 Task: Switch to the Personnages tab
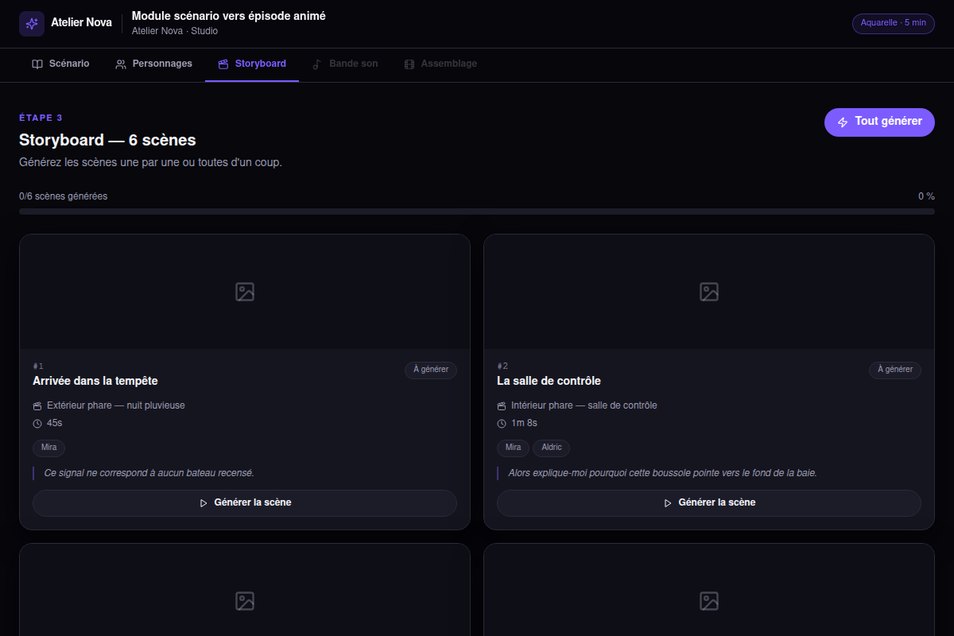pos(153,64)
